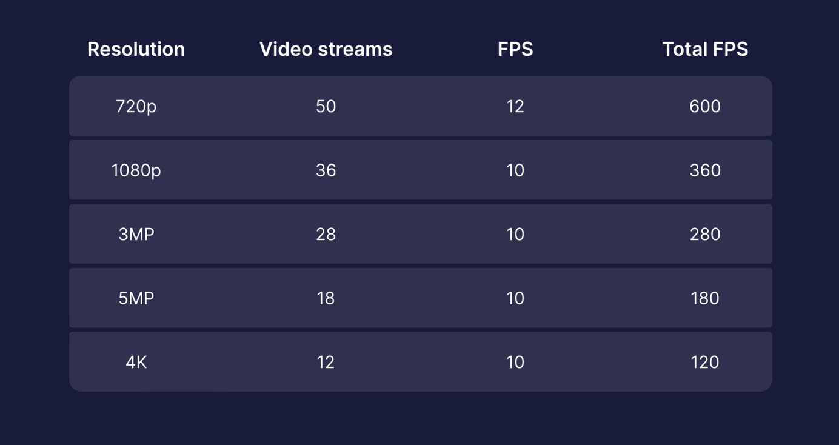This screenshot has height=445, width=839.
Task: Click the 12 FPS value in 720p row
Action: 515,106
